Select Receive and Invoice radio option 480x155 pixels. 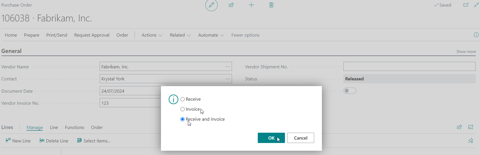182,119
